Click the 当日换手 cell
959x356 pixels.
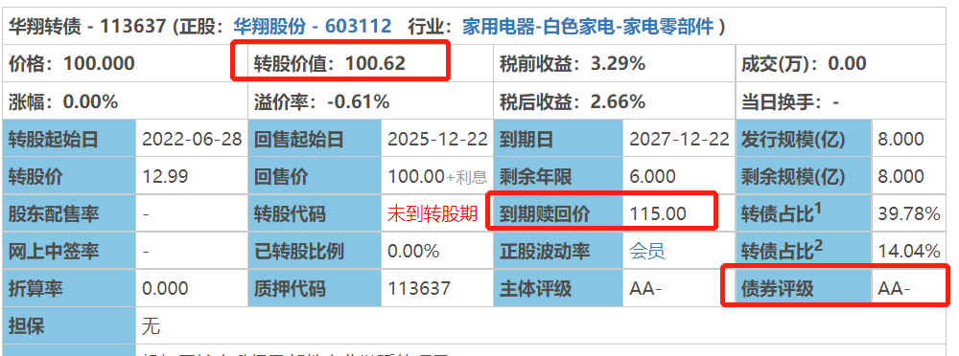point(840,101)
